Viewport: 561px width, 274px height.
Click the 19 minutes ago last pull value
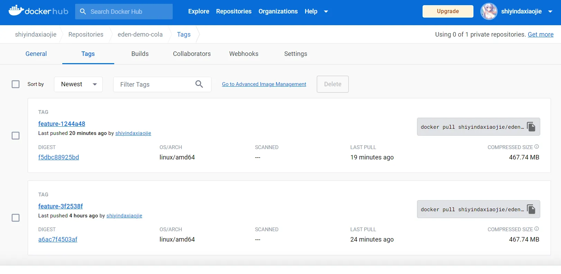pos(372,157)
